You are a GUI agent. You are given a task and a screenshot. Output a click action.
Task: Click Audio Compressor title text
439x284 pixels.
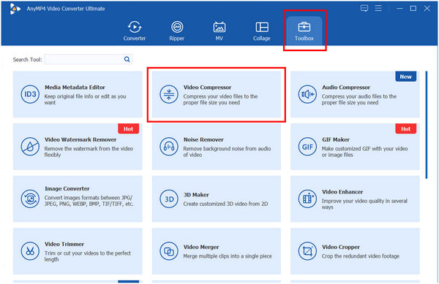coord(346,88)
